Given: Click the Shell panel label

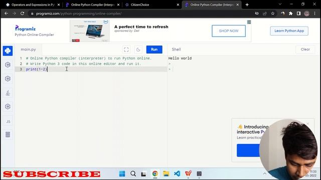Looking at the screenshot, I should click(176, 49).
